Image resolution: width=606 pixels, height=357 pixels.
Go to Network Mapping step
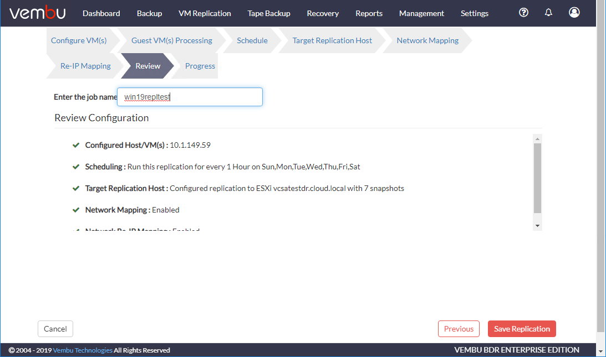tap(427, 40)
